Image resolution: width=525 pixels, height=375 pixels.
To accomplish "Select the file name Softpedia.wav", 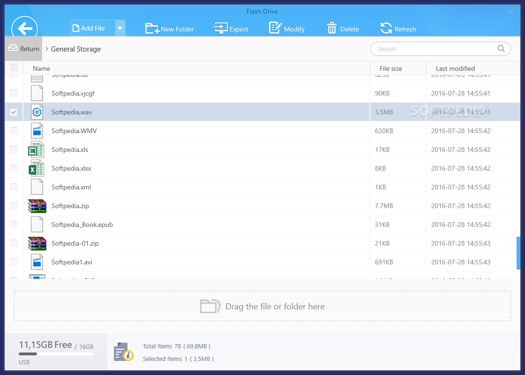I will [x=72, y=112].
